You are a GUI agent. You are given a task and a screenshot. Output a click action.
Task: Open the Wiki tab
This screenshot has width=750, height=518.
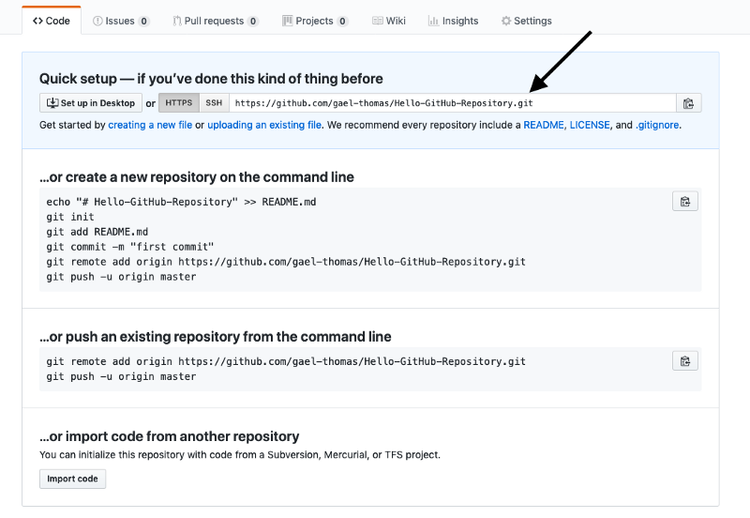[389, 21]
